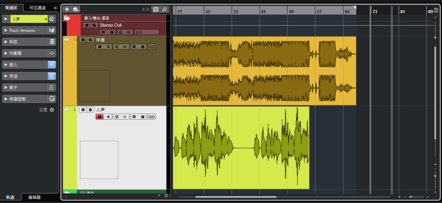Click the 均衡器 bypass icon
Screen dimensions: 442x203
(52, 53)
